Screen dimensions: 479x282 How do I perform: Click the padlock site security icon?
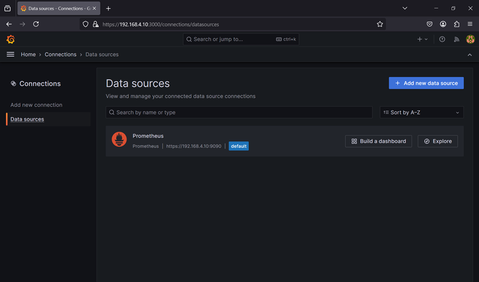96,24
